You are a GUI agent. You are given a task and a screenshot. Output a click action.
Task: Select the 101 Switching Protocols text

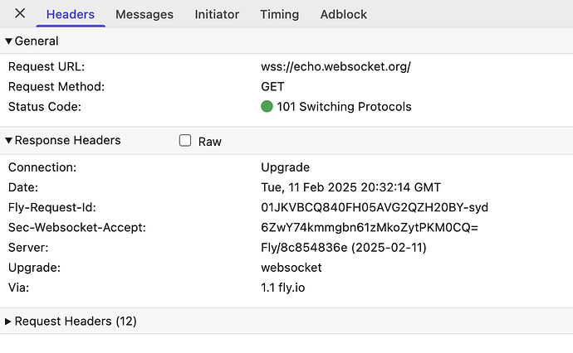tap(344, 107)
